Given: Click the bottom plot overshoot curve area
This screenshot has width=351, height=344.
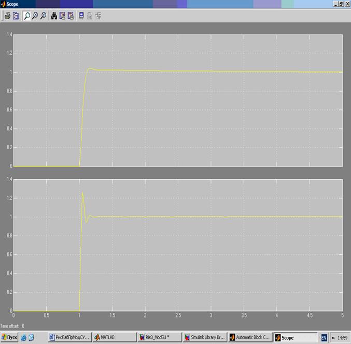Looking at the screenshot, I should pos(178,245).
